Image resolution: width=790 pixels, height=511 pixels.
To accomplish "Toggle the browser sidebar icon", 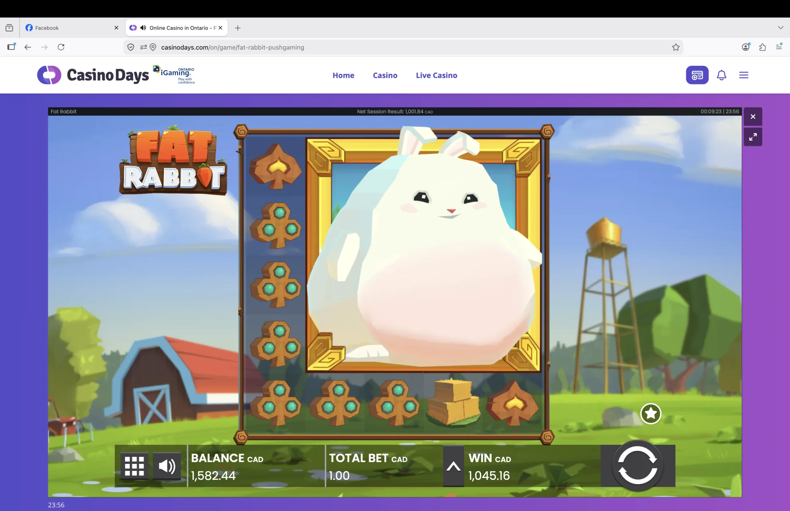I will pos(11,47).
